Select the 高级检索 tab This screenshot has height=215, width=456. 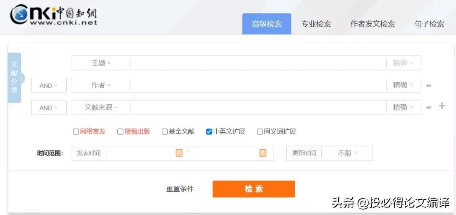[267, 24]
